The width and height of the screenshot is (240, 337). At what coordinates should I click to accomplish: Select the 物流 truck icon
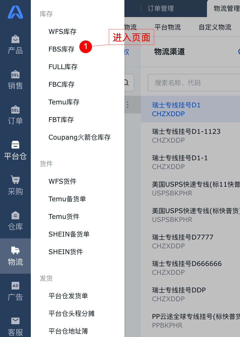coord(15,250)
